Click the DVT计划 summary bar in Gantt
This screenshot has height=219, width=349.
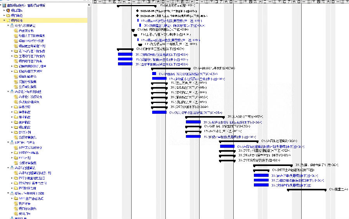[160, 108]
